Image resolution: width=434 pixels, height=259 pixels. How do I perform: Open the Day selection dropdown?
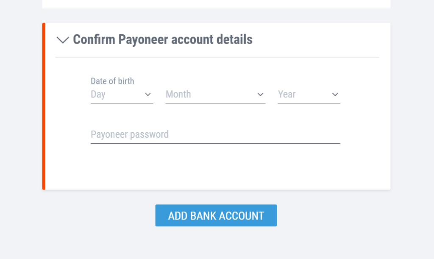click(122, 95)
